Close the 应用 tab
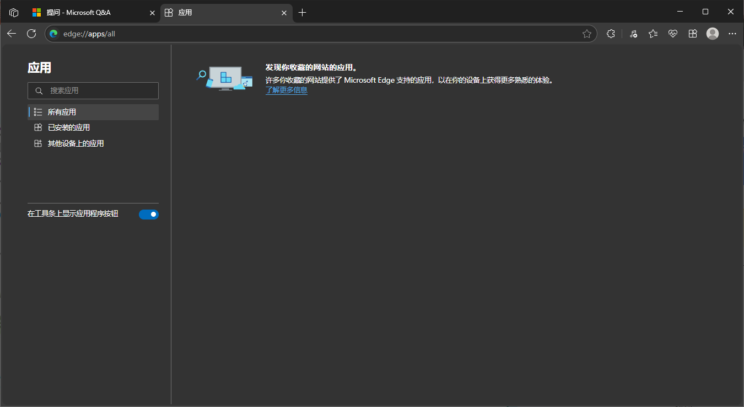Screen dimensions: 744x407 (x=284, y=13)
